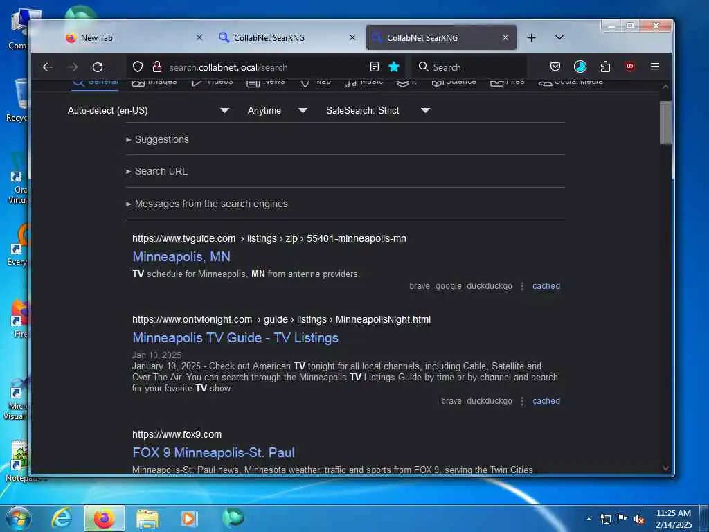Open the Minneapolis, MN result link
This screenshot has width=709, height=532.
181,257
